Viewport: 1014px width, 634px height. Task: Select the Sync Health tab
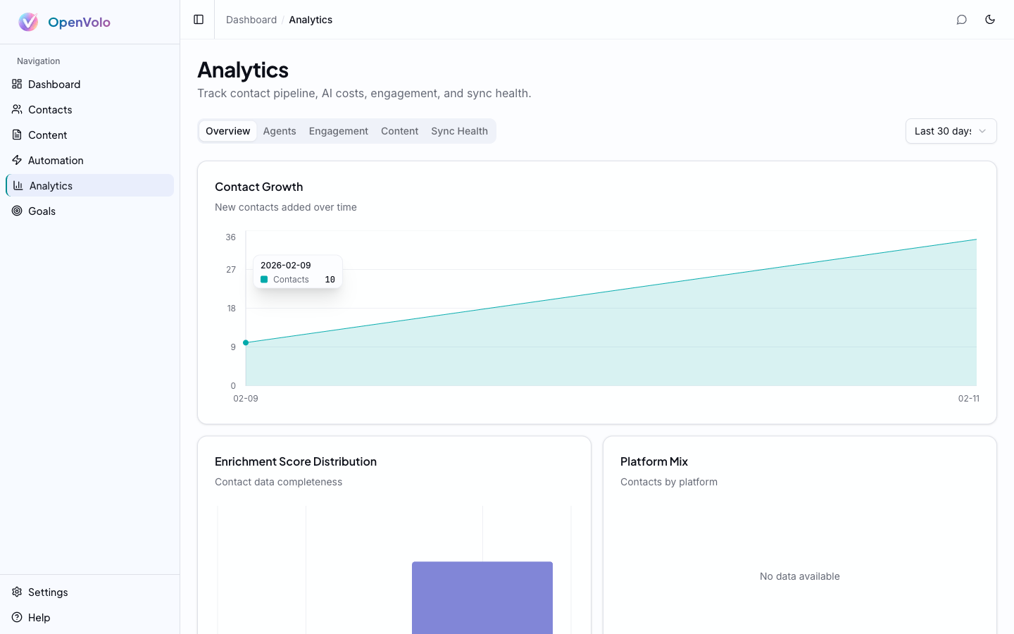tap(459, 131)
